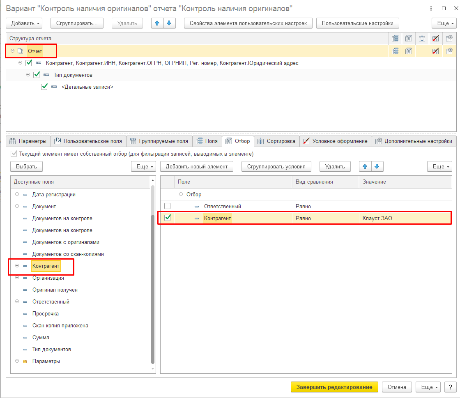
Task: Open Свойства элемента пользовательских настроек
Action: (x=248, y=23)
